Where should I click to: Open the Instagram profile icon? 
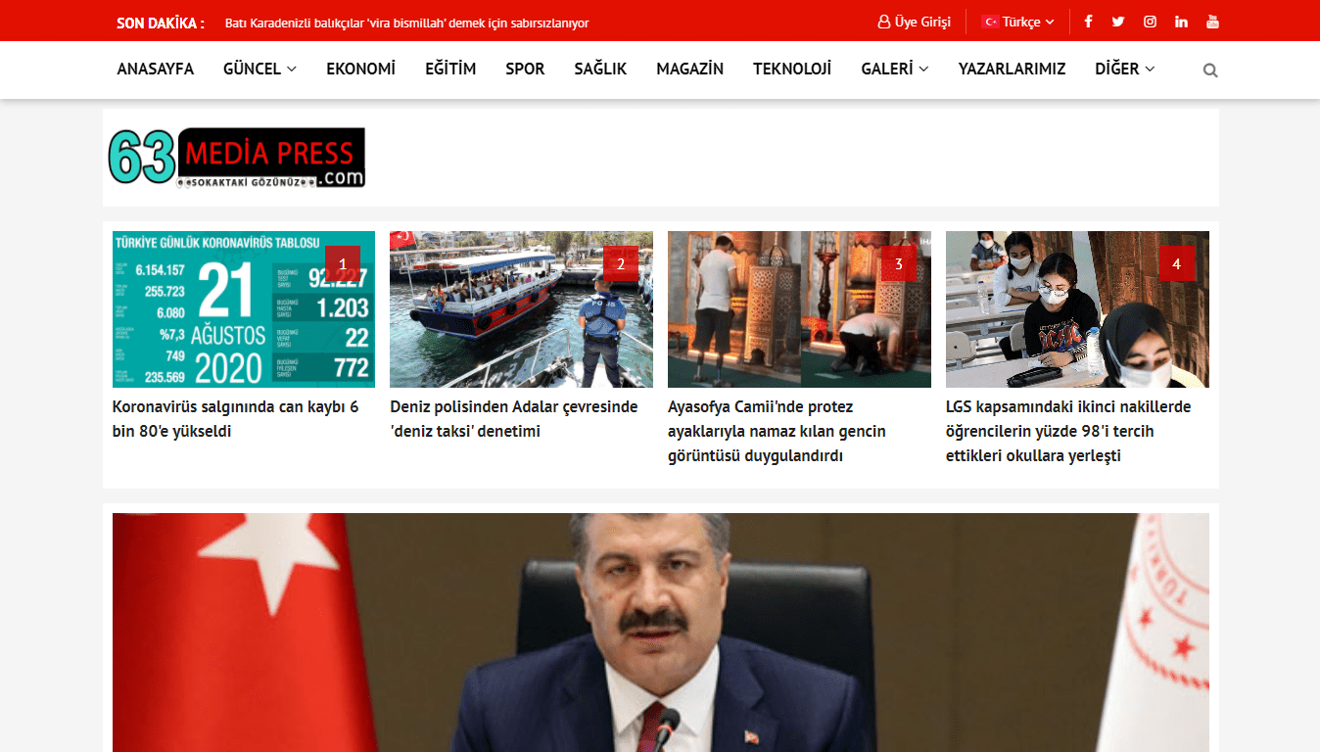point(1151,22)
